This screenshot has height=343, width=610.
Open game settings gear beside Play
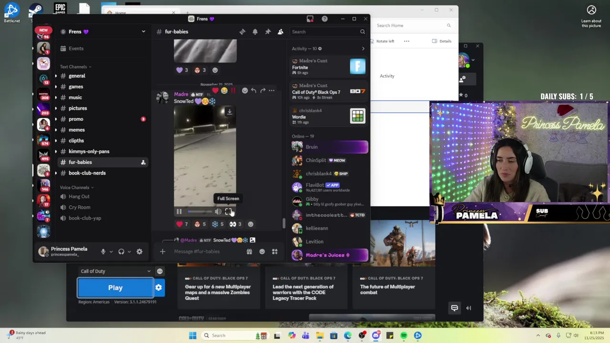pyautogui.click(x=159, y=288)
